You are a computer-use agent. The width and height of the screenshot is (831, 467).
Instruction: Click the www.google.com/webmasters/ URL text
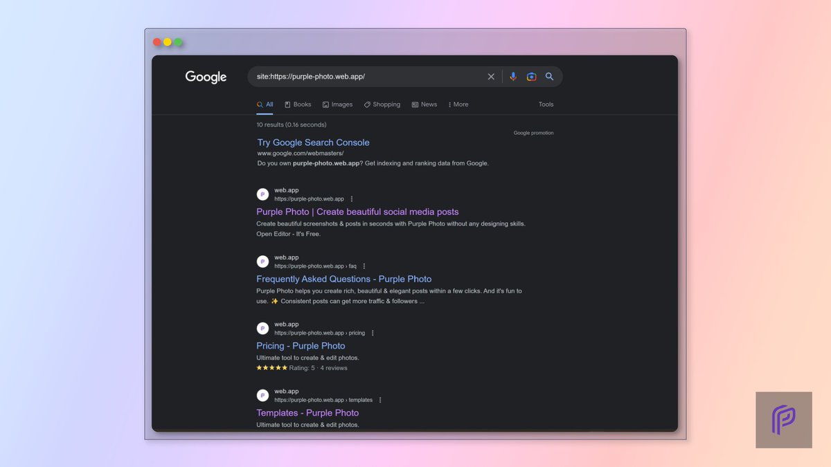tap(301, 153)
